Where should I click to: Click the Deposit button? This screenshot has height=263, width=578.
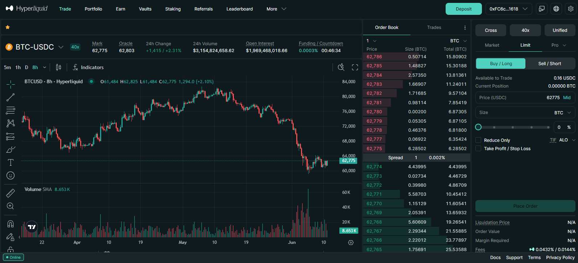coord(464,9)
